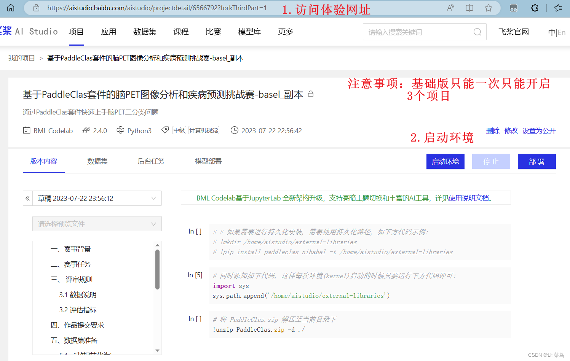570x361 pixels.
Task: Open browser extensions puzzle icon
Action: coord(535,8)
